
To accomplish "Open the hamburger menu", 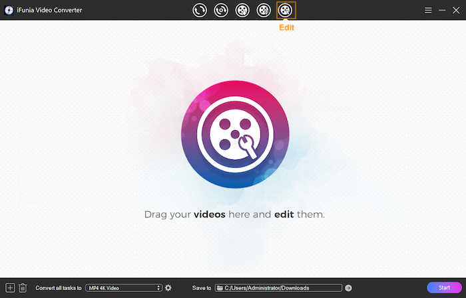I will [x=429, y=10].
